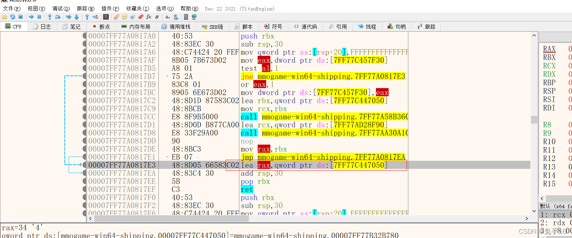
Task: Select the nop instruction row
Action: click(x=309, y=141)
